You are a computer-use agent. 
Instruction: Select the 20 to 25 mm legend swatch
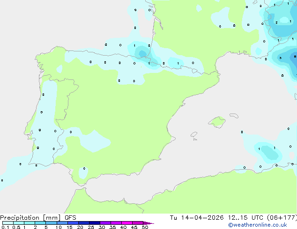(x=84, y=223)
